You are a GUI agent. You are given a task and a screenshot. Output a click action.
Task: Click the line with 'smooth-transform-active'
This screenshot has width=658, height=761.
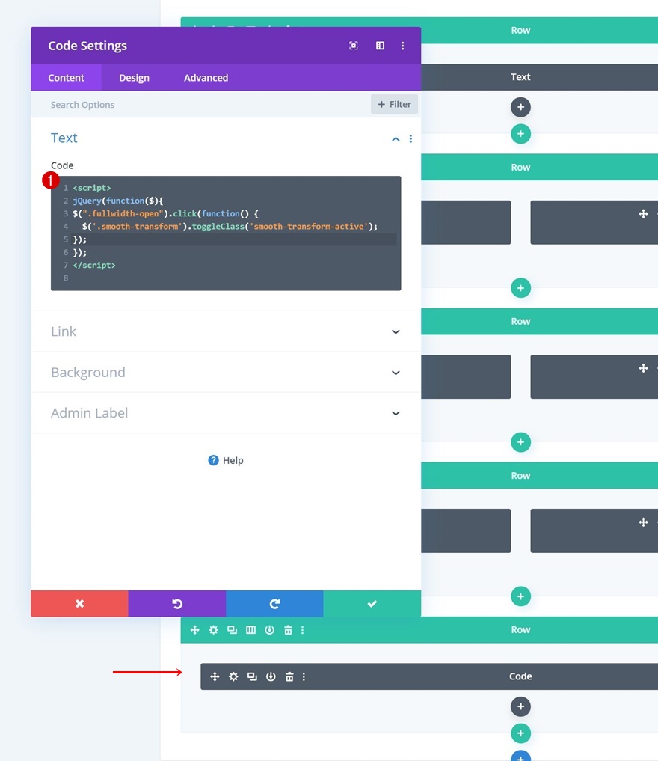point(230,227)
